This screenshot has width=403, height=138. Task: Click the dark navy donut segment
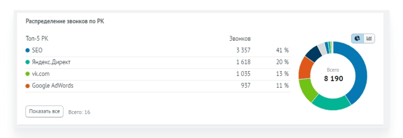point(313,53)
